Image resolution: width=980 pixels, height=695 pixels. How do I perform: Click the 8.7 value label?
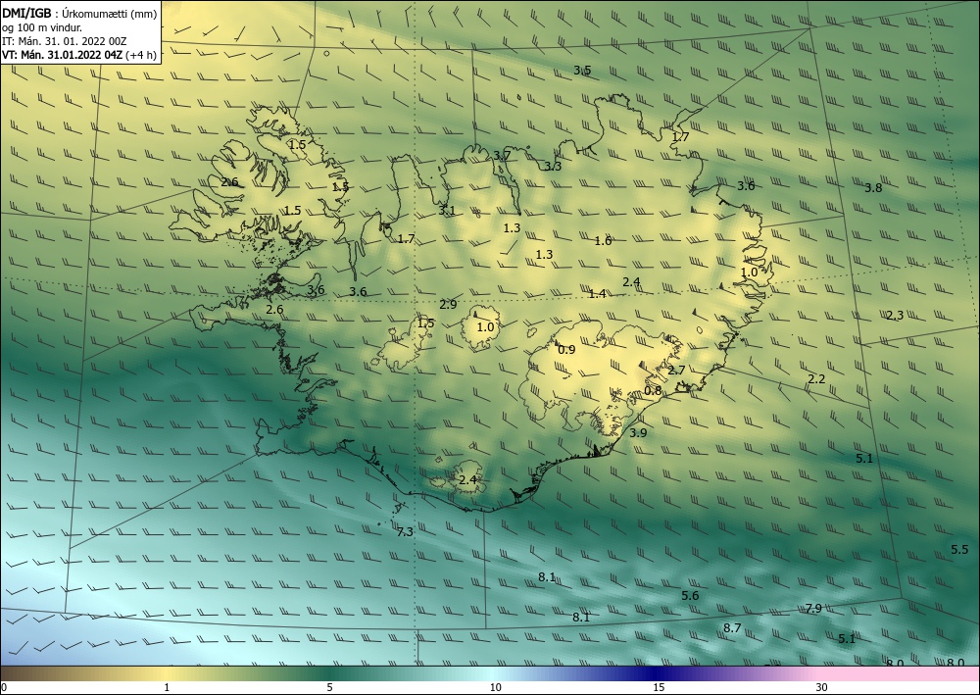[x=732, y=628]
